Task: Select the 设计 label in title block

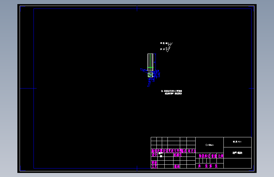Action: pos(154,155)
